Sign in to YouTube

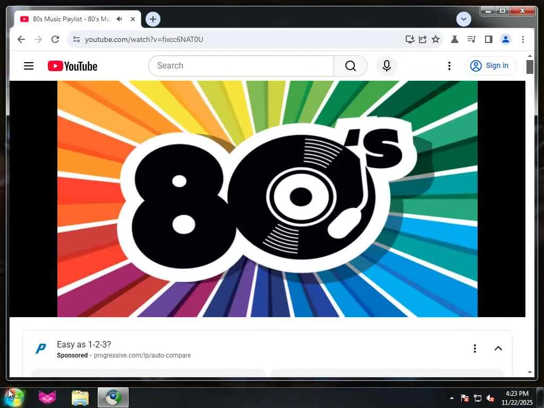pyautogui.click(x=490, y=65)
